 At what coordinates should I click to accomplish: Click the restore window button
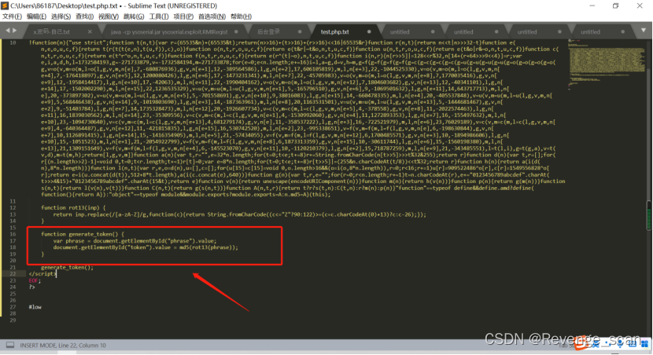click(x=615, y=5)
